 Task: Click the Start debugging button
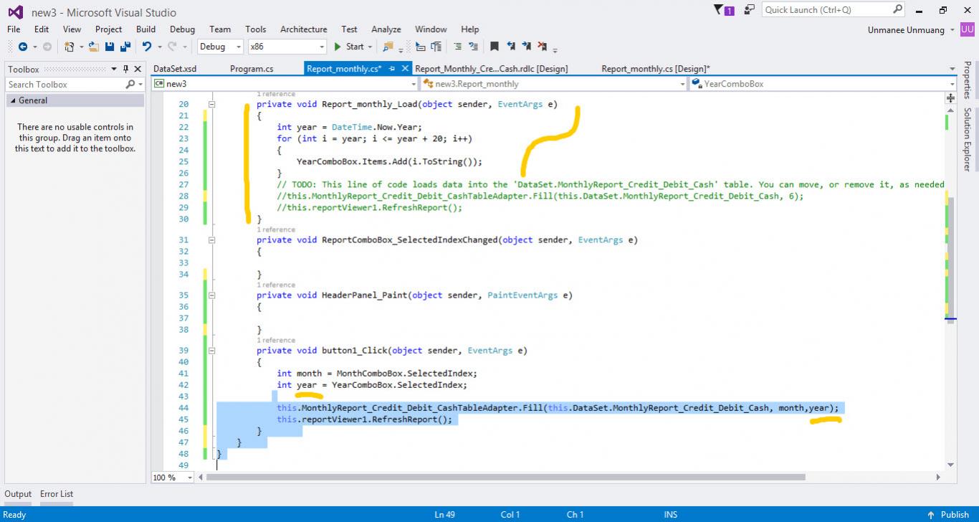tap(349, 47)
